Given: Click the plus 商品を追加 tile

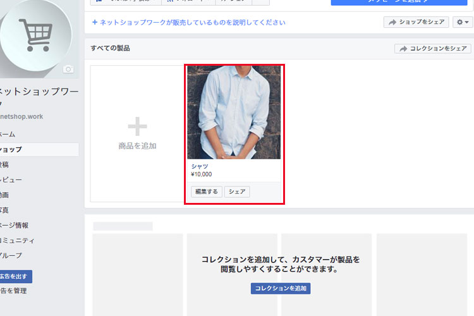Looking at the screenshot, I should pyautogui.click(x=137, y=133).
